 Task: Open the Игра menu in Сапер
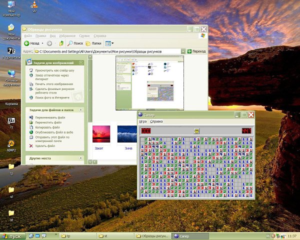(142, 121)
